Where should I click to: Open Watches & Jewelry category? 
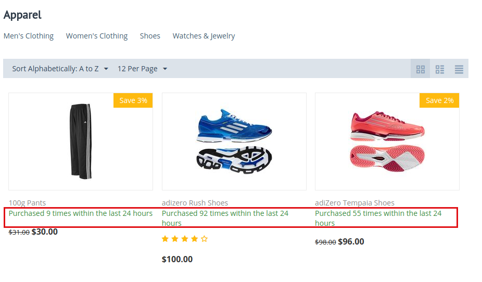click(x=204, y=36)
